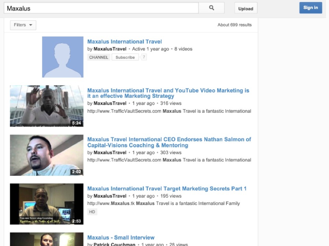The image size is (329, 246).
Task: Open the Maxalus International Travel channel title
Action: point(124,42)
